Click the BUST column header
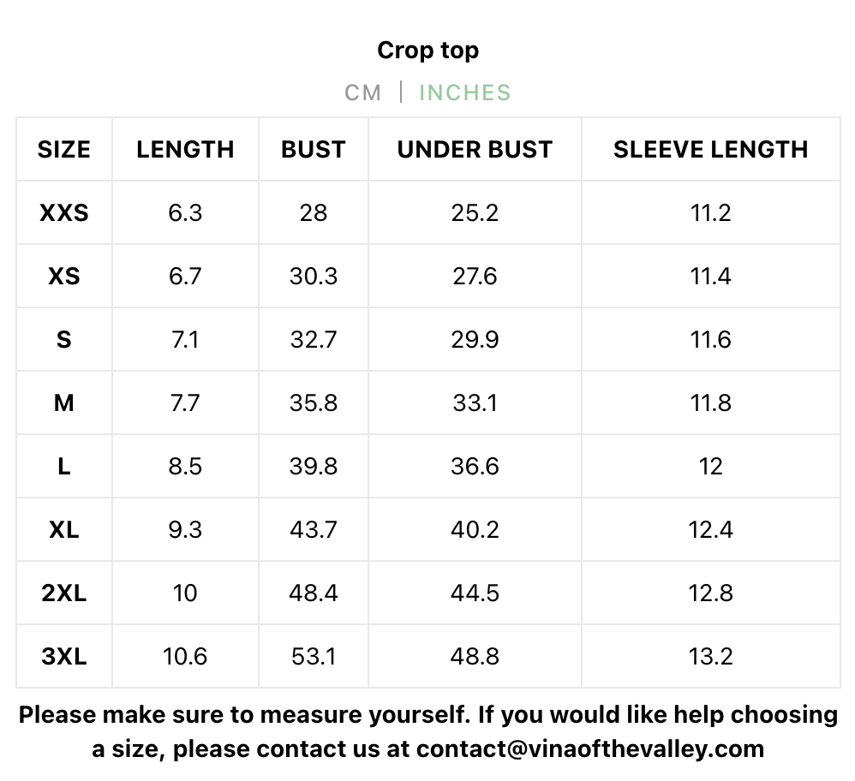Image resolution: width=855 pixels, height=781 pixels. click(x=314, y=150)
